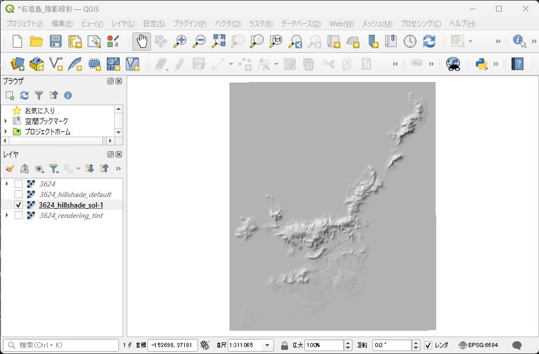Refresh the Browser panel
539x354 pixels.
pos(24,95)
